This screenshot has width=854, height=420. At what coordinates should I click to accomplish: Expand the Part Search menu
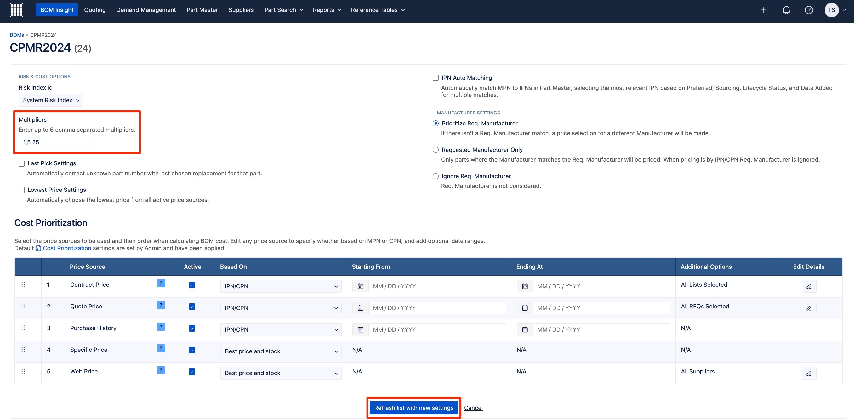284,10
